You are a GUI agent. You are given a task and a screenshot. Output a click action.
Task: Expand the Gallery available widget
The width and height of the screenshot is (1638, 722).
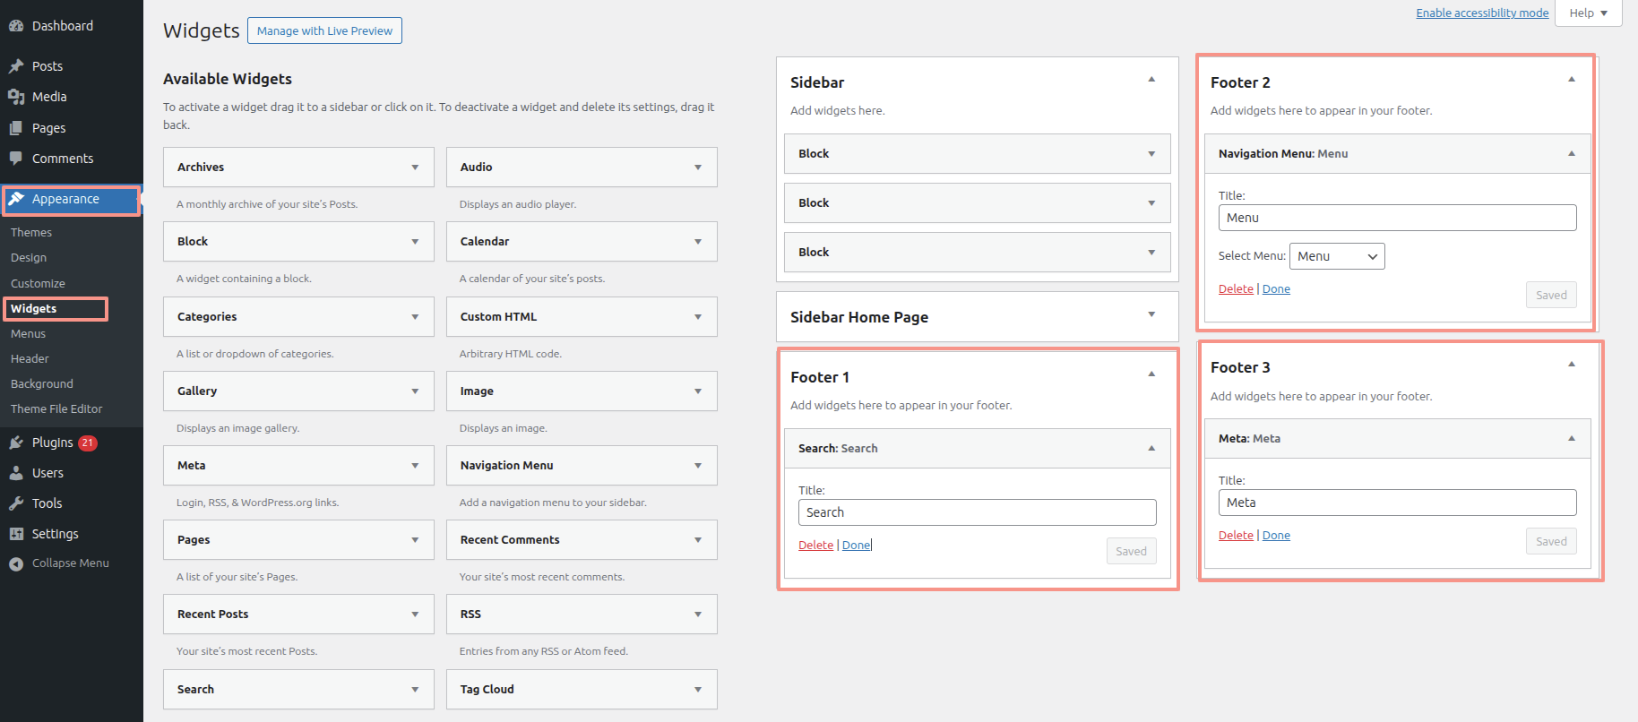pyautogui.click(x=415, y=391)
